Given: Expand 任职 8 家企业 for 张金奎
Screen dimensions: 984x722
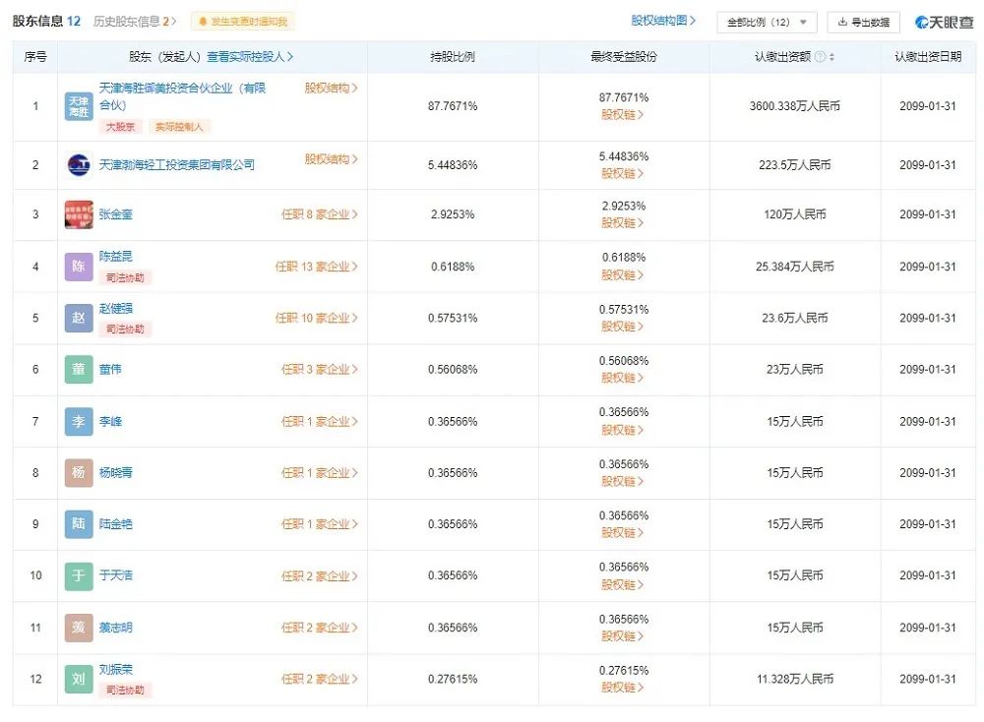Looking at the screenshot, I should click(x=320, y=214).
